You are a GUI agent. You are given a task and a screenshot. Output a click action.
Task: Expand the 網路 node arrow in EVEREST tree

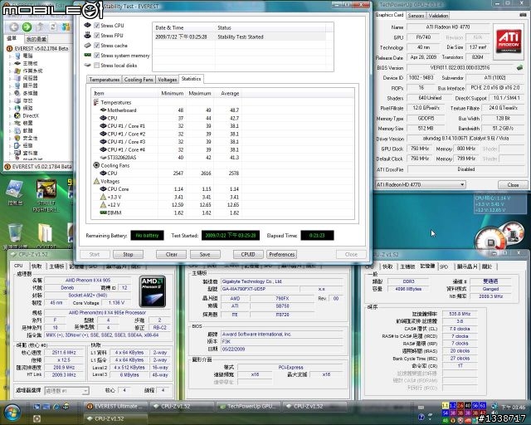pyautogui.click(x=10, y=108)
